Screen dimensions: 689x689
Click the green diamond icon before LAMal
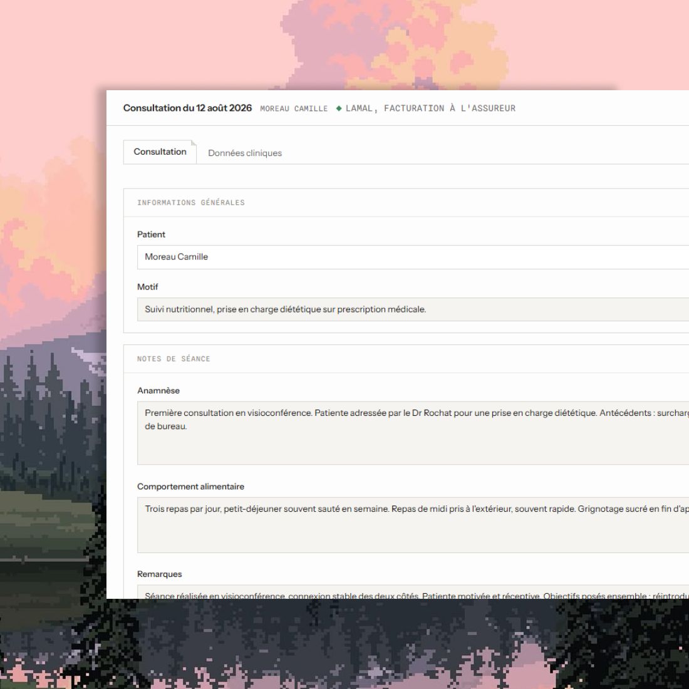(x=339, y=108)
